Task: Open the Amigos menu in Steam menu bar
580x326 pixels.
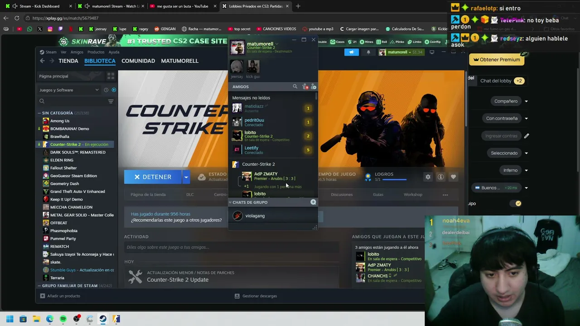Action: click(x=77, y=52)
